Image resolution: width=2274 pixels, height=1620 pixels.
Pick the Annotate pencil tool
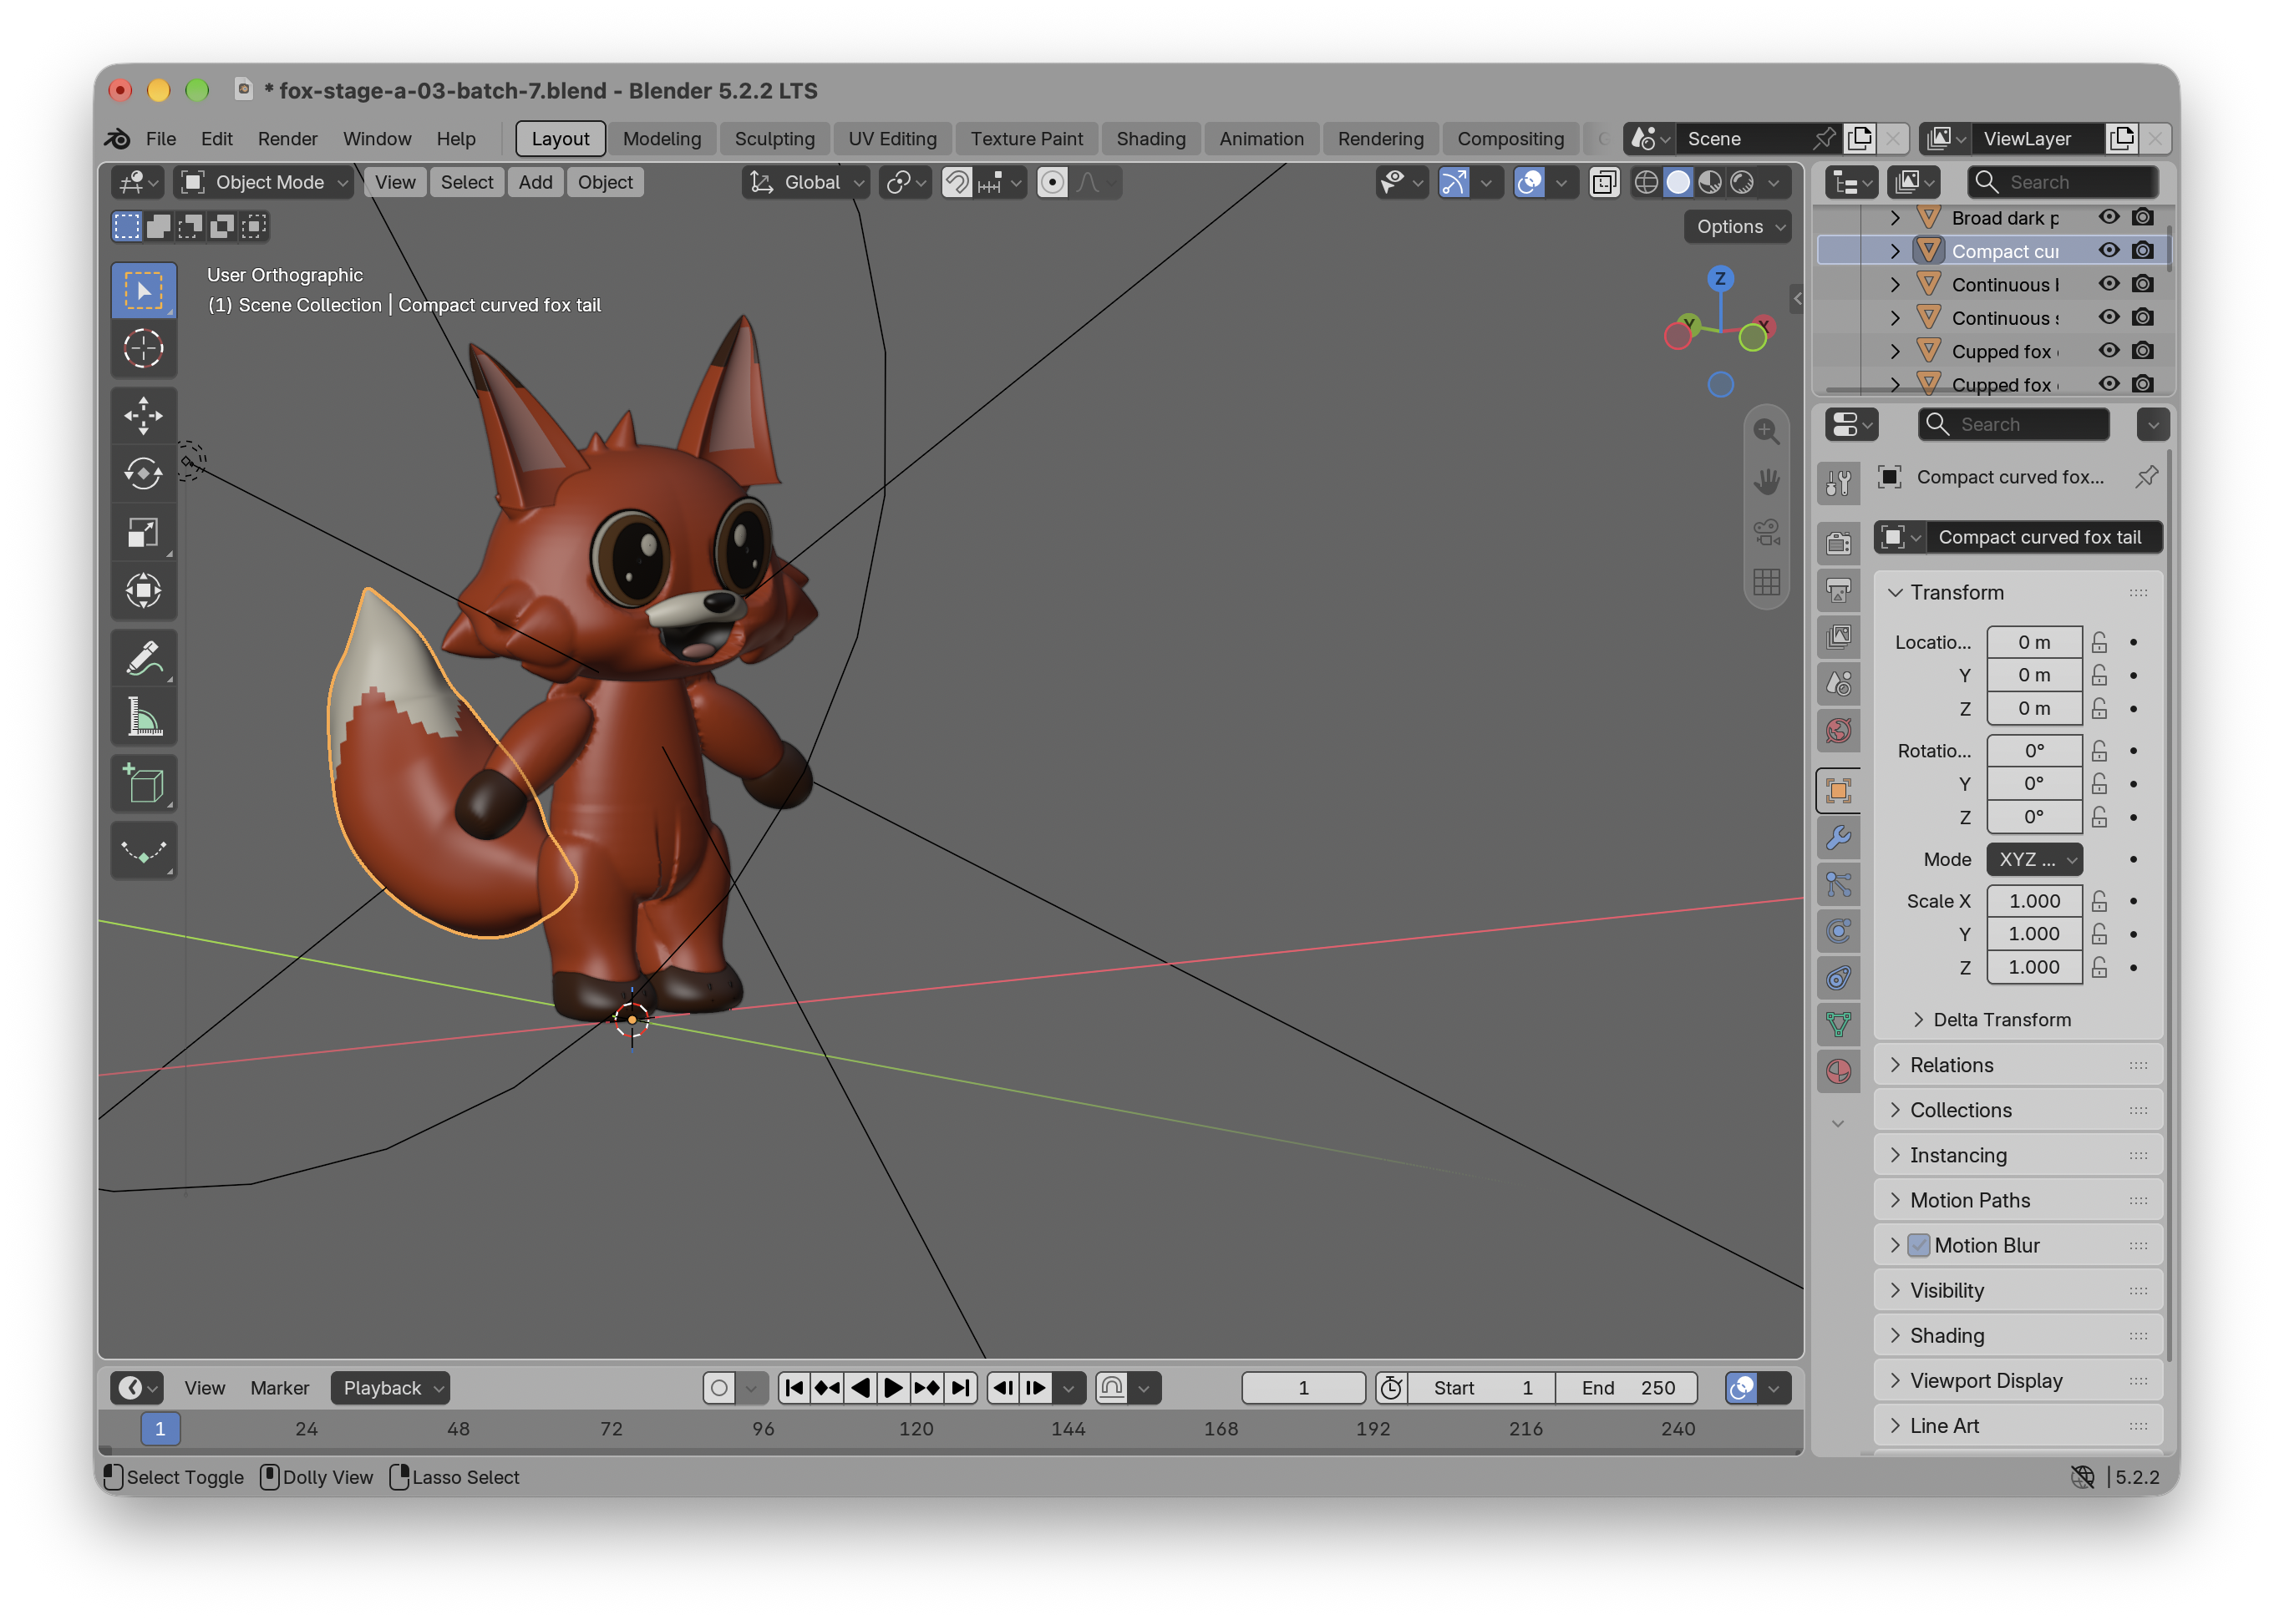pyautogui.click(x=144, y=658)
